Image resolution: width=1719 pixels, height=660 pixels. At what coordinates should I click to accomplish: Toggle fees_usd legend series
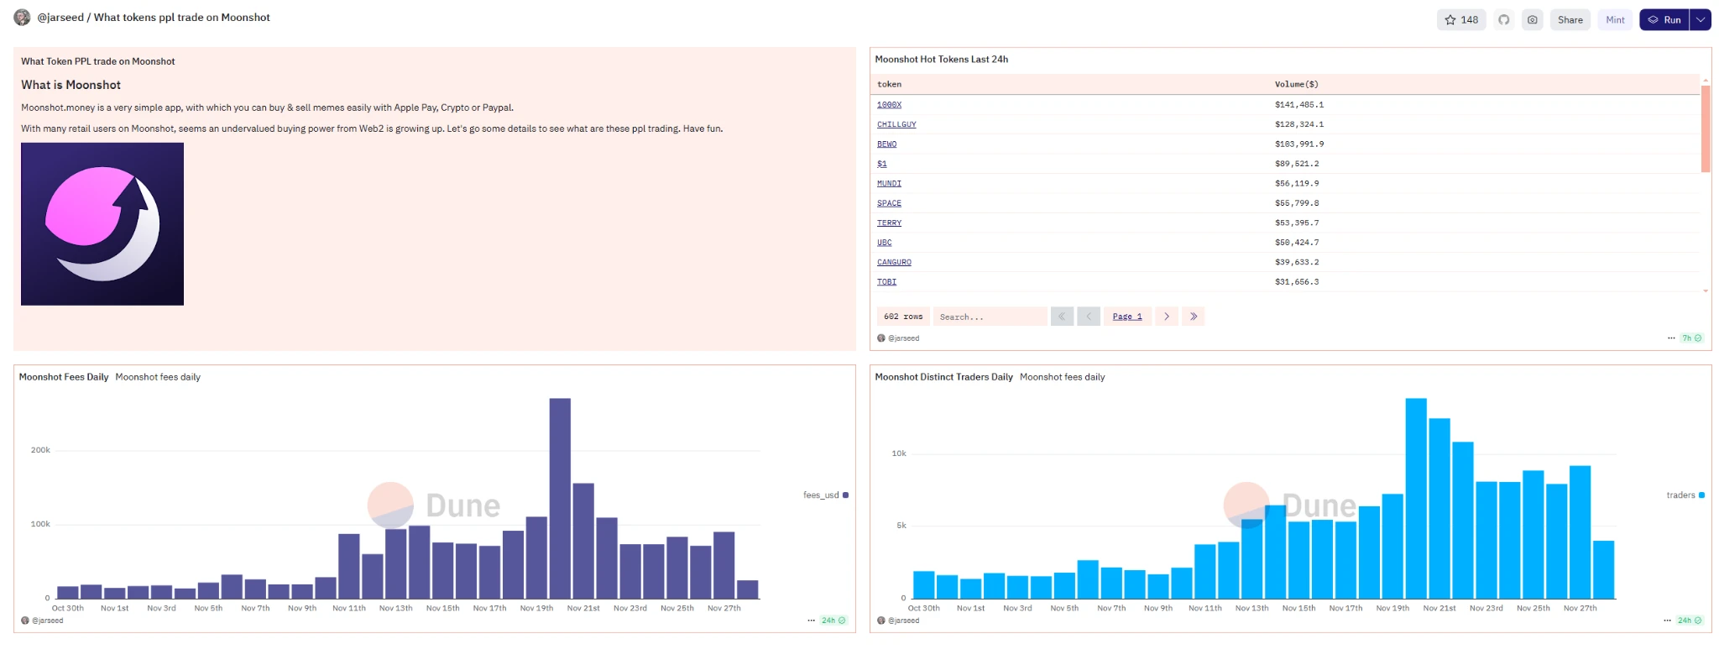(x=825, y=495)
